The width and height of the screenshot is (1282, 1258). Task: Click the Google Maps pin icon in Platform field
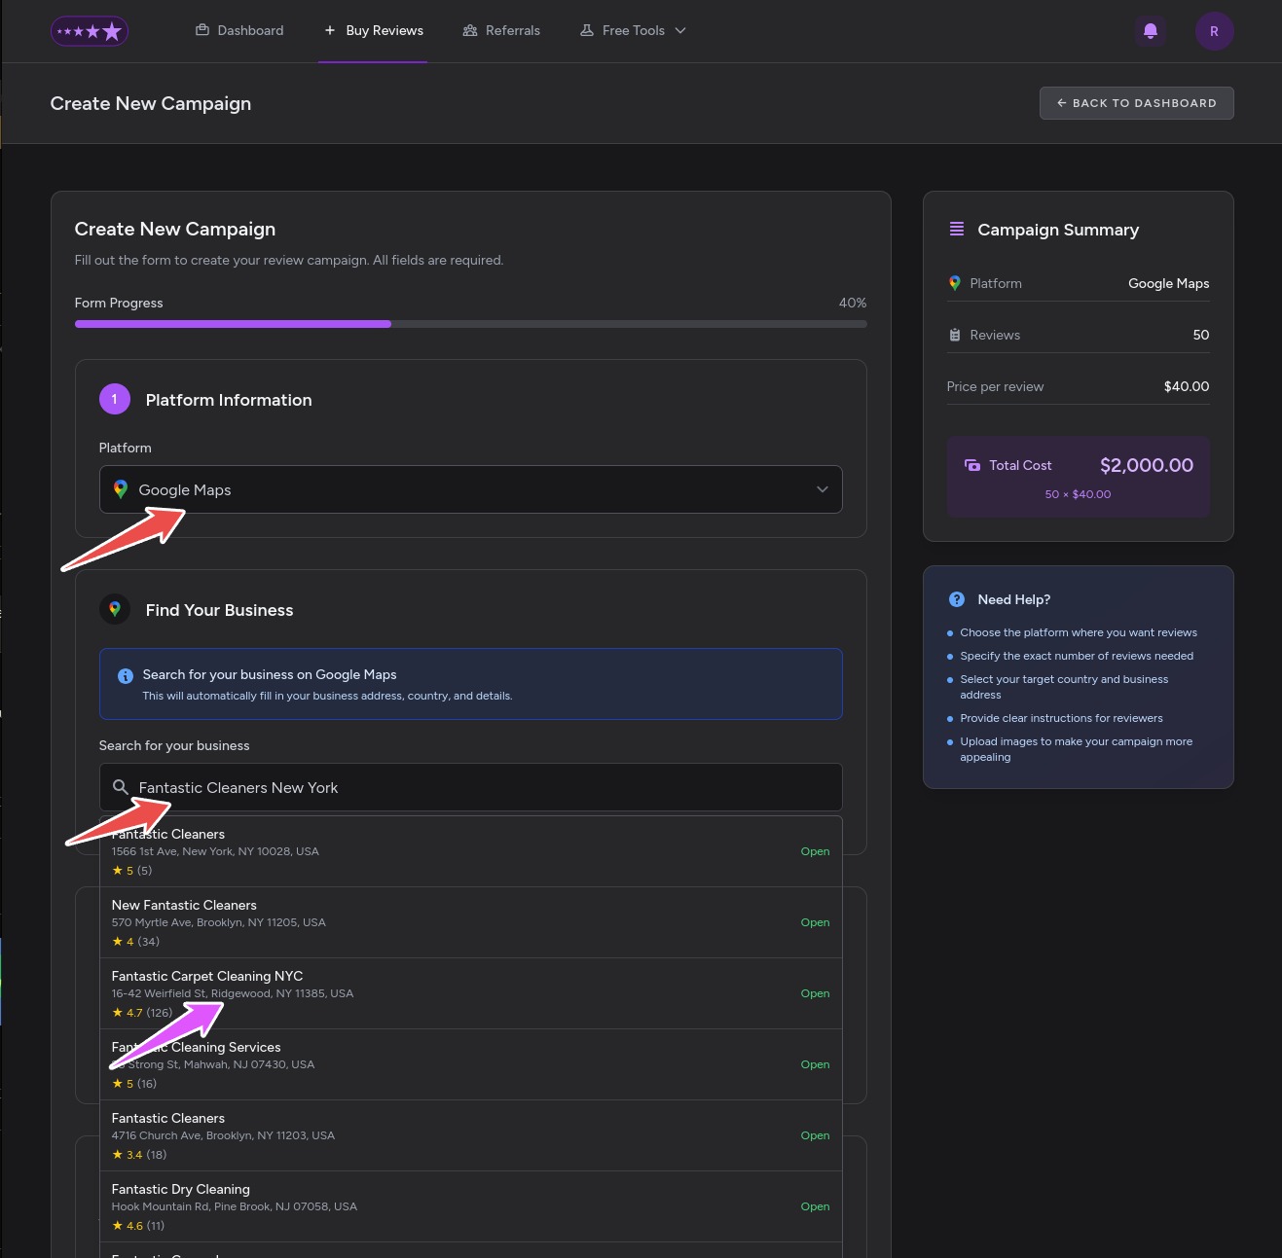tap(120, 489)
